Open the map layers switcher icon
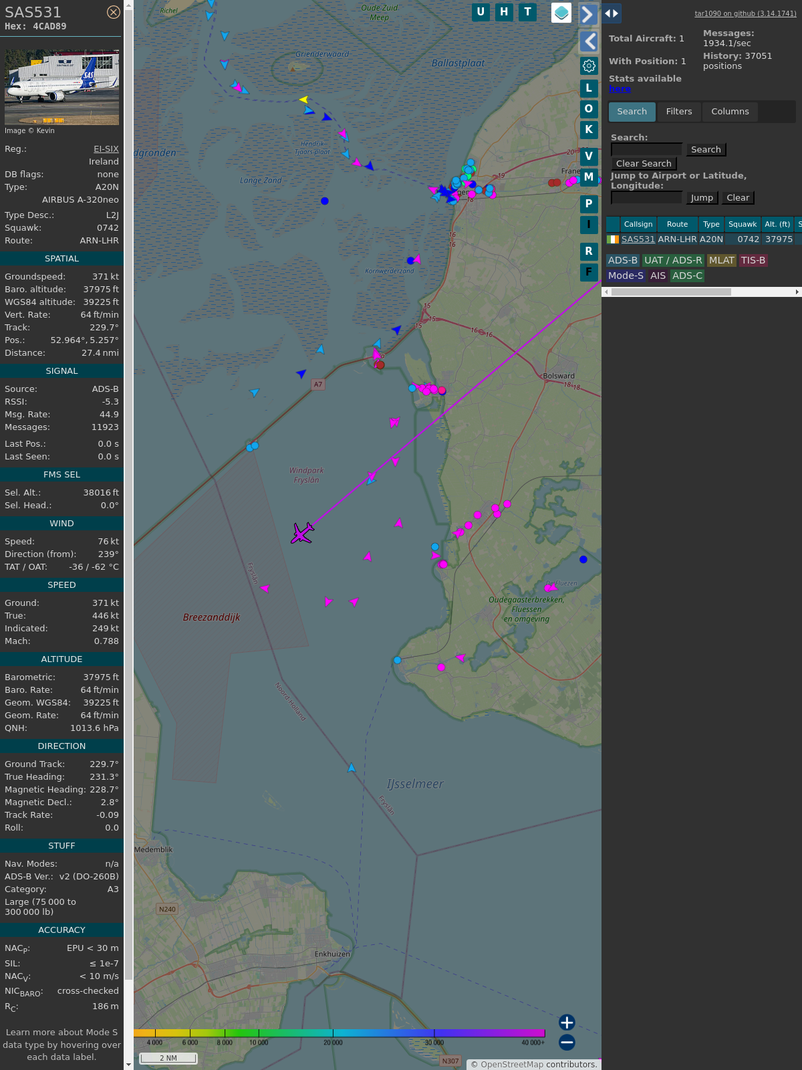This screenshot has height=1070, width=802. (x=561, y=13)
